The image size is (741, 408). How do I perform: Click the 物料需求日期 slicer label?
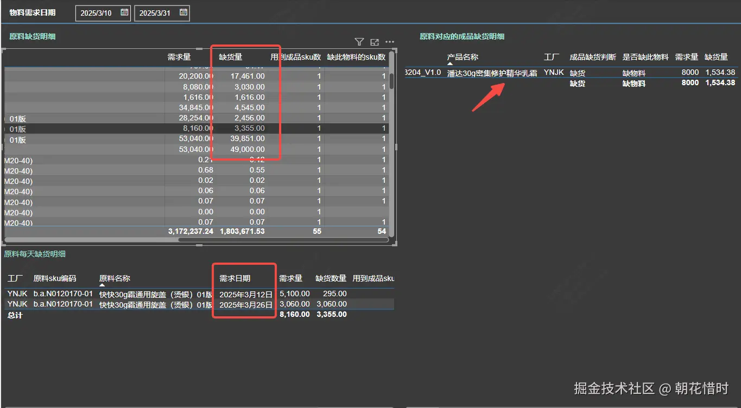(33, 12)
